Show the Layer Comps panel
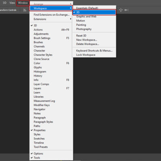 click(51, 84)
